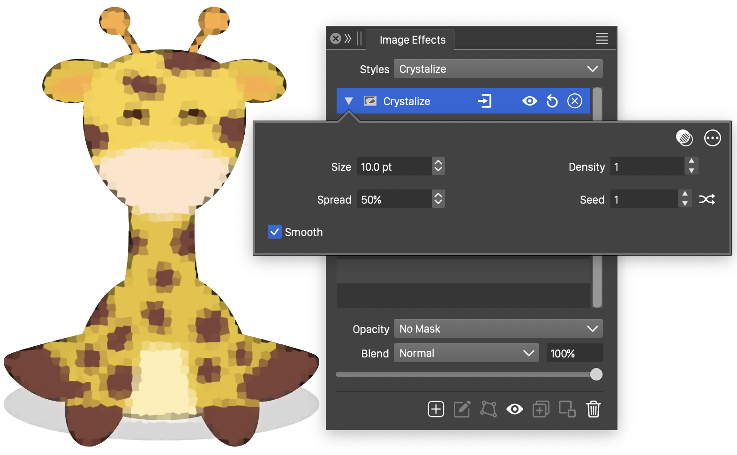The height and width of the screenshot is (455, 737).
Task: Click the randomize Seed shuffle icon
Action: [707, 199]
